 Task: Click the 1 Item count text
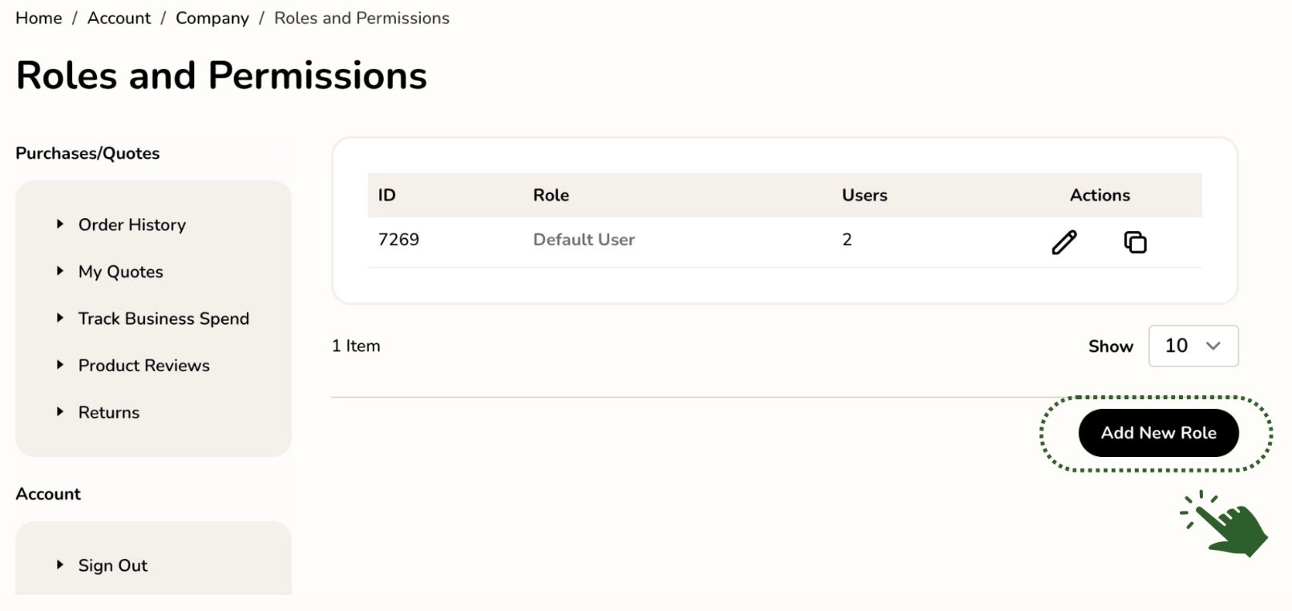[x=356, y=346]
